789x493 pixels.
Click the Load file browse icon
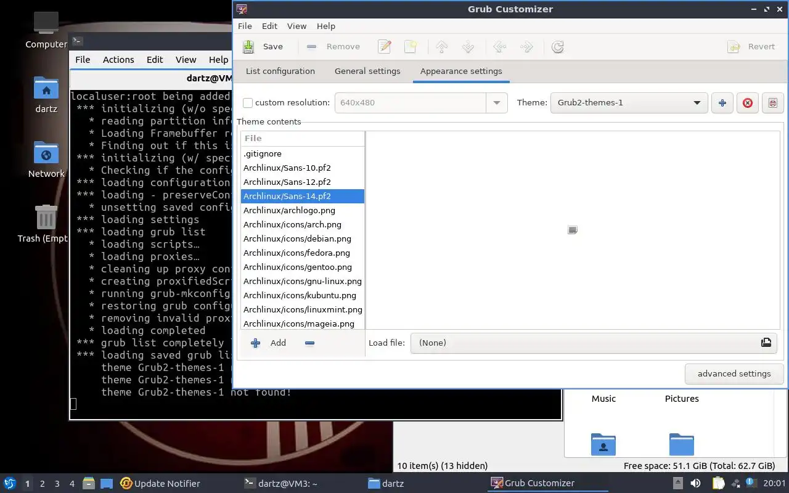(x=766, y=343)
